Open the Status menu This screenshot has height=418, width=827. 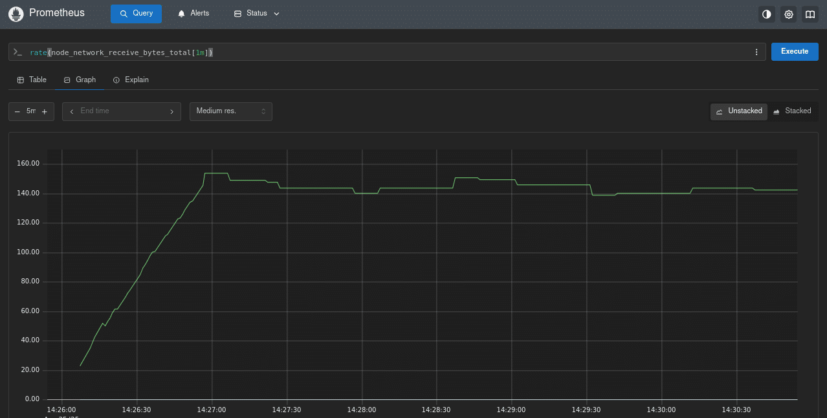point(256,13)
